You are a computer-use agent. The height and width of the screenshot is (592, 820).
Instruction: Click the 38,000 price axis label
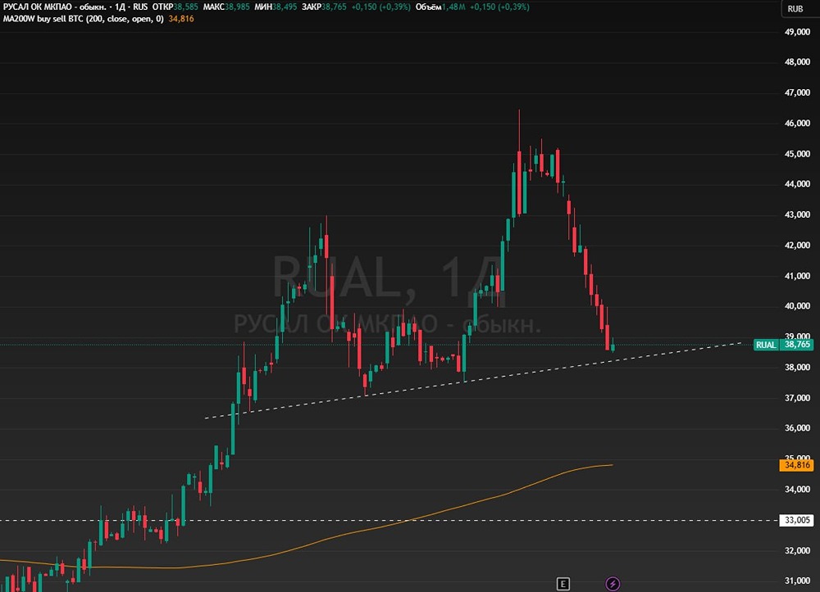pos(797,367)
